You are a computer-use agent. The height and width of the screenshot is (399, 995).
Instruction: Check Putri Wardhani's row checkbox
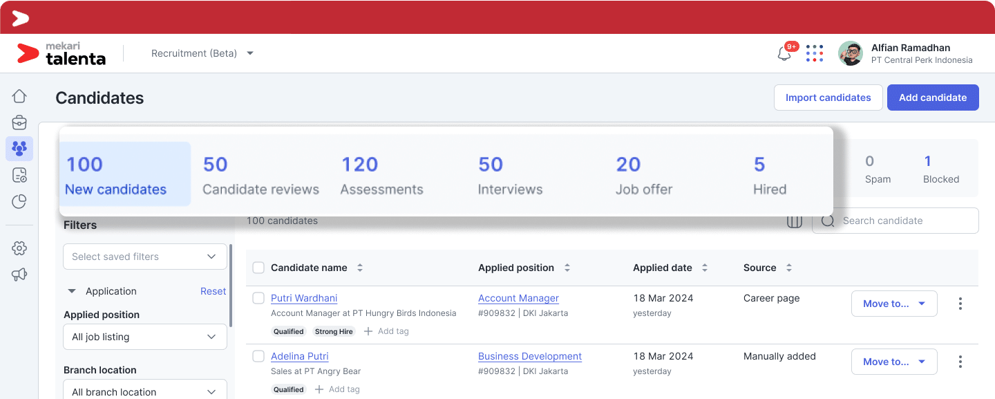point(258,298)
